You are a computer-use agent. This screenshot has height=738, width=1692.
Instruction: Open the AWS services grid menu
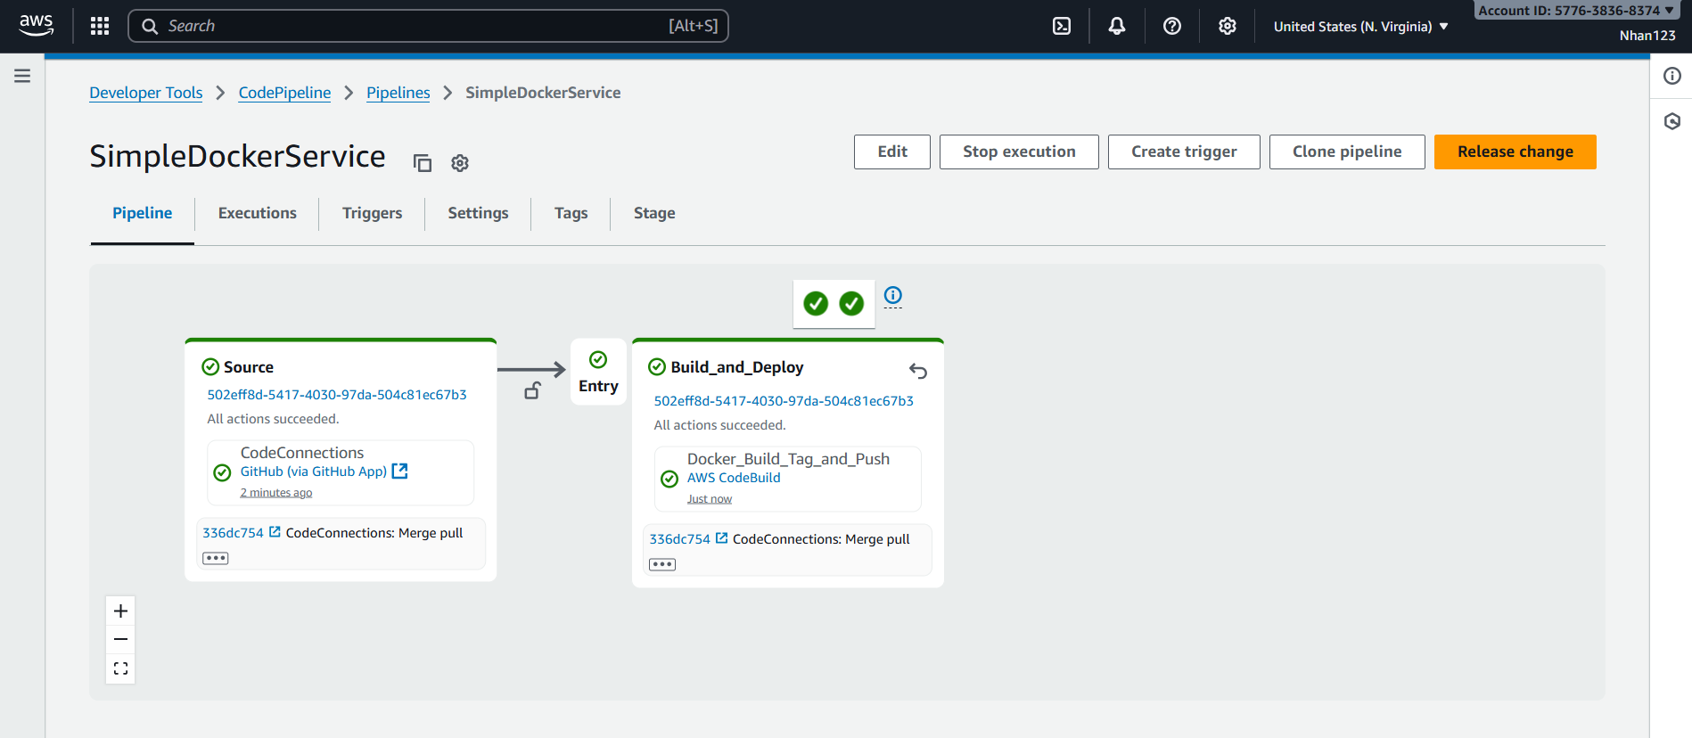click(x=100, y=26)
